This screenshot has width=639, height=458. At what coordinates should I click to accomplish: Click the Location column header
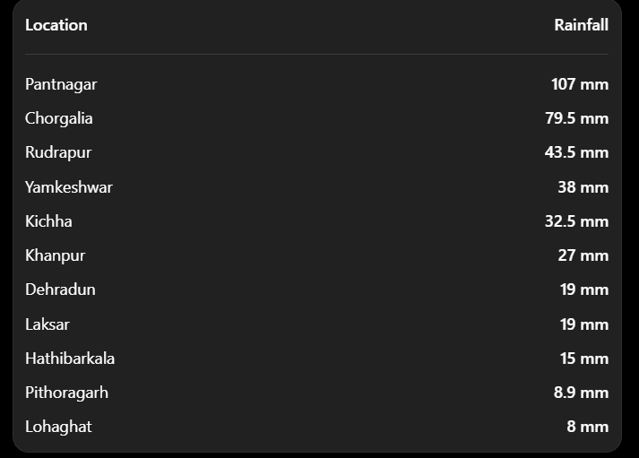click(56, 25)
